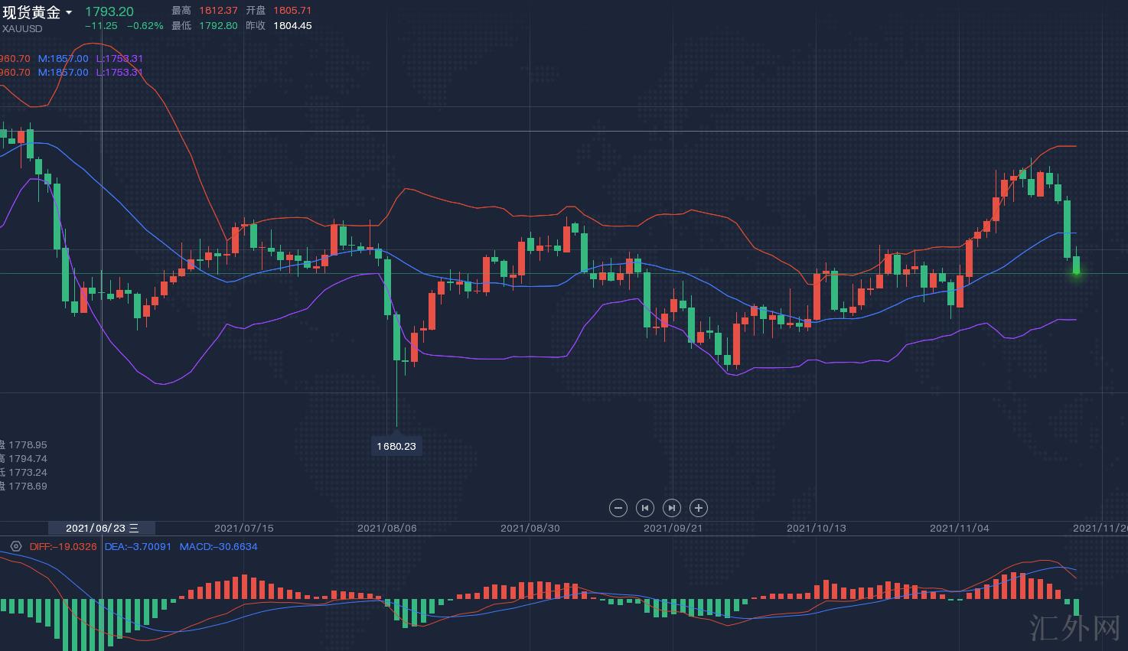The image size is (1128, 651).
Task: Jump to next candles with skip-forward button
Action: (x=672, y=508)
